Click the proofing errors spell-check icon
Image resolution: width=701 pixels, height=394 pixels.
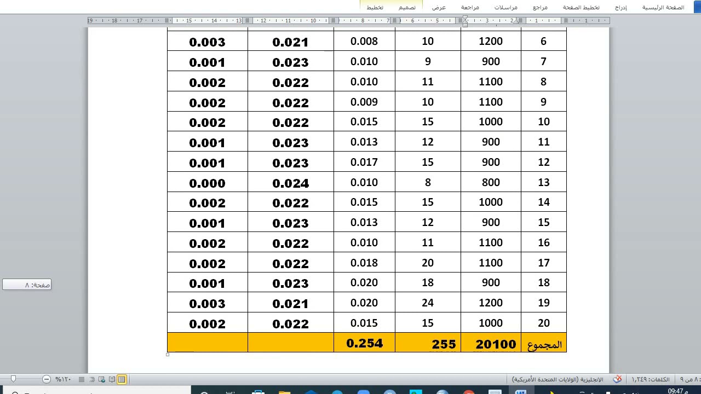617,379
